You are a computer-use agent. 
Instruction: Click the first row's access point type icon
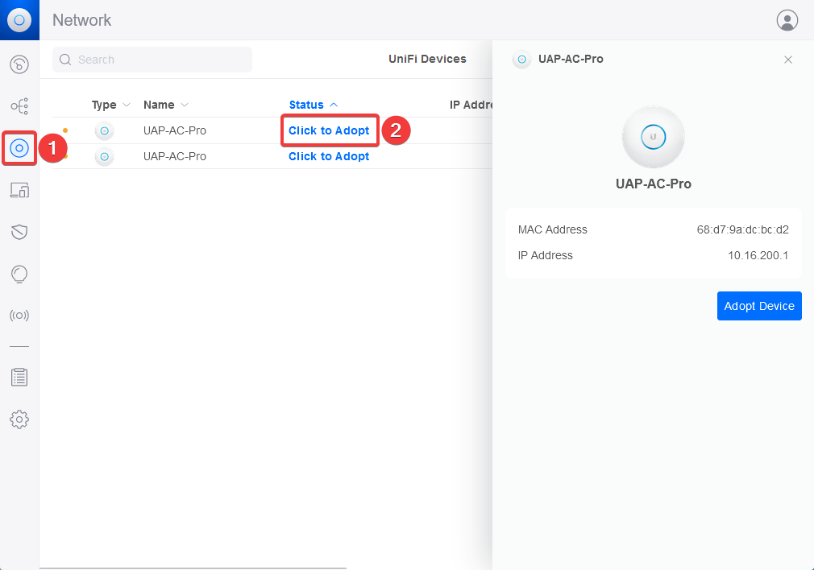click(104, 130)
